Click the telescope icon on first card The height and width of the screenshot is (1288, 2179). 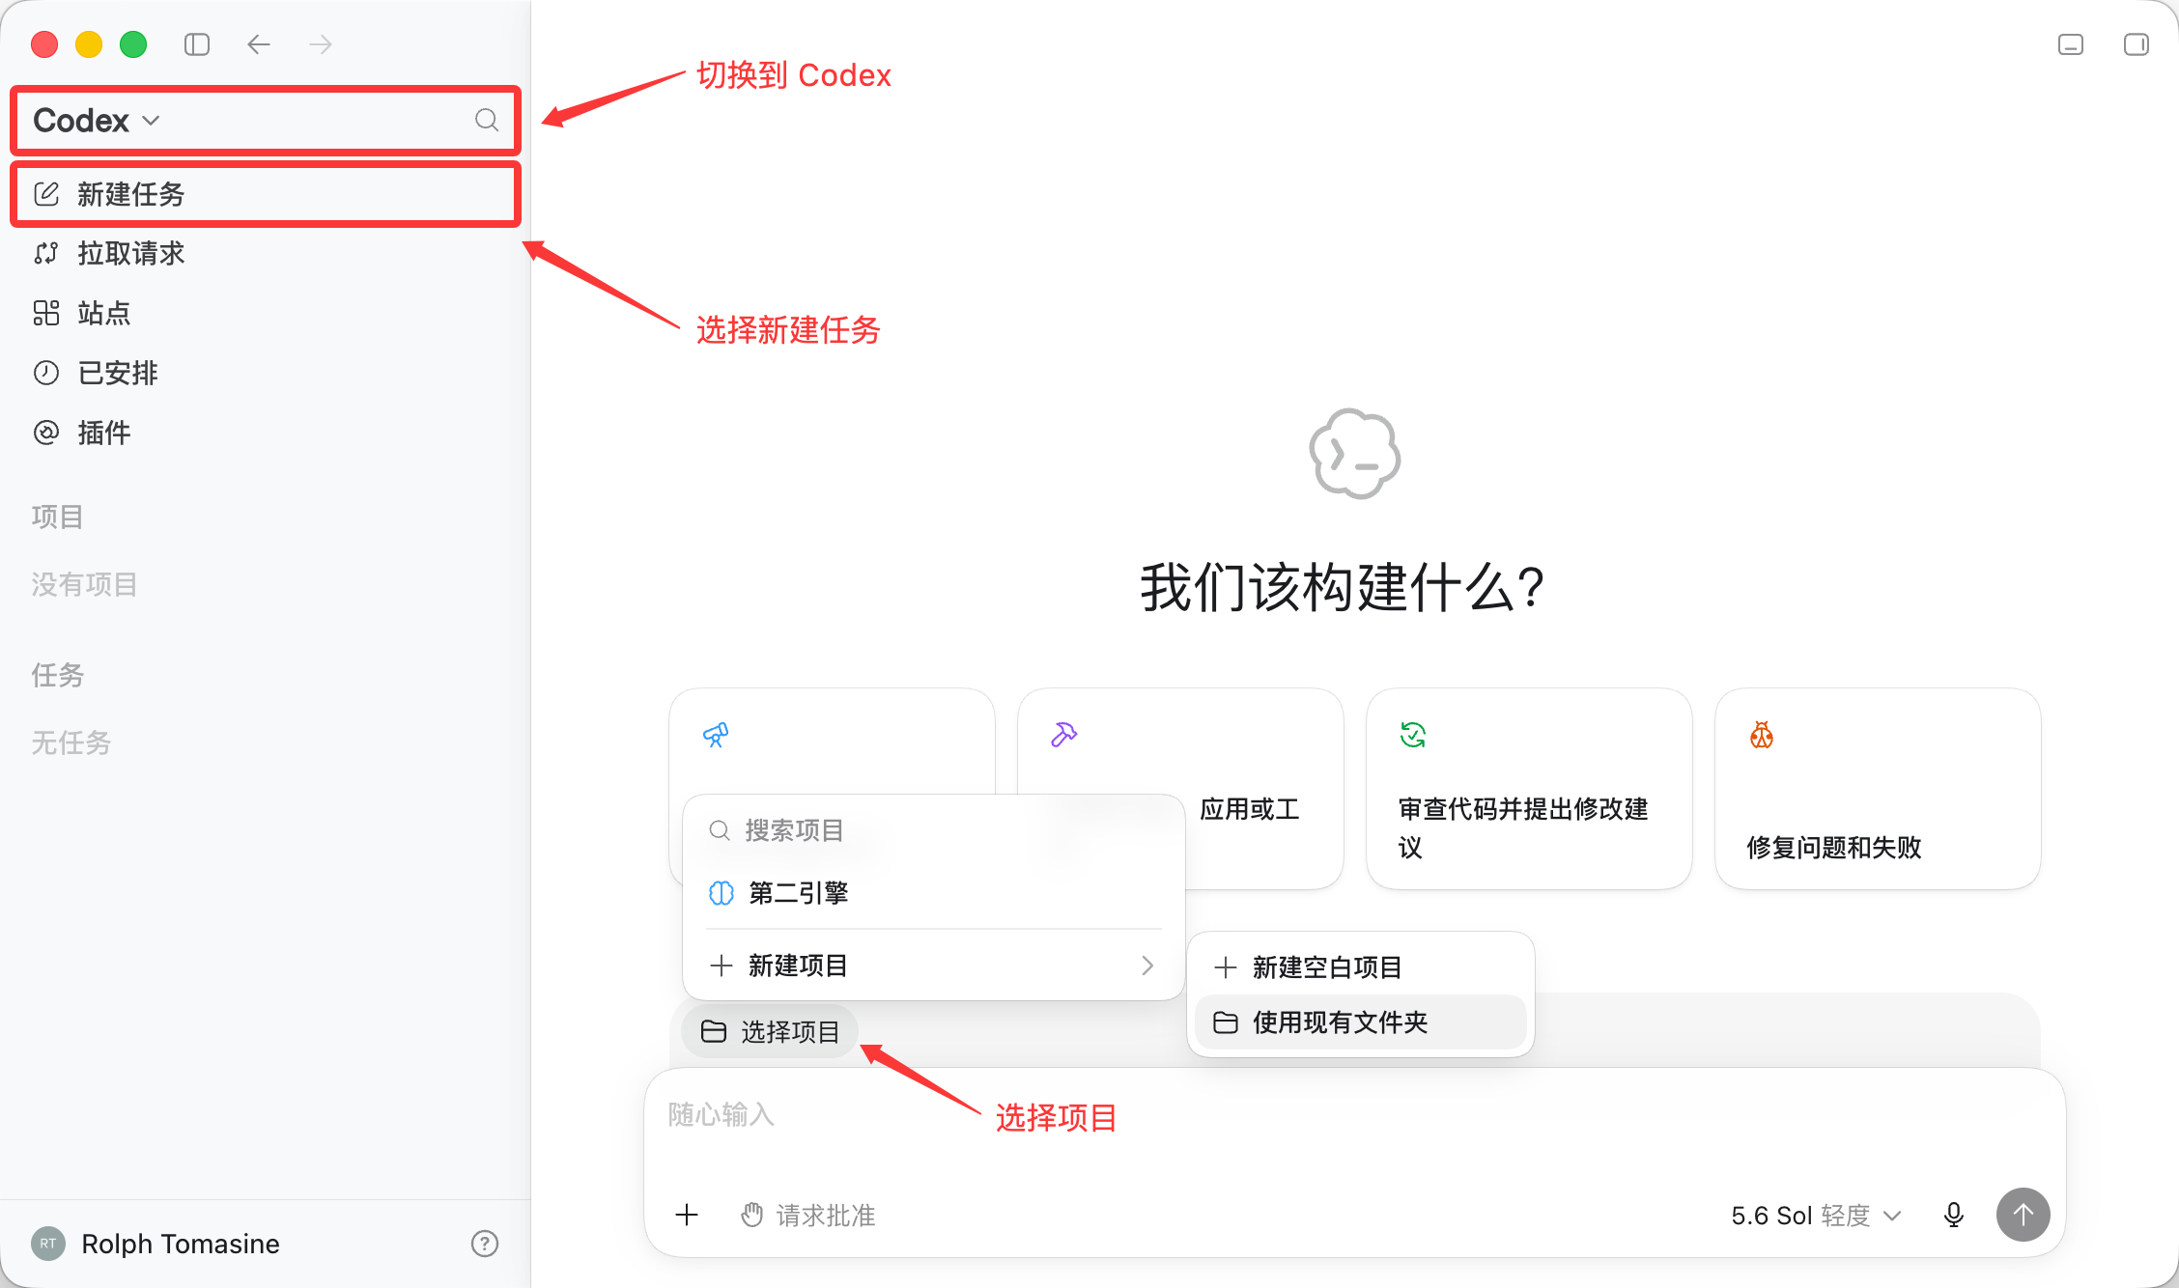pyautogui.click(x=716, y=736)
